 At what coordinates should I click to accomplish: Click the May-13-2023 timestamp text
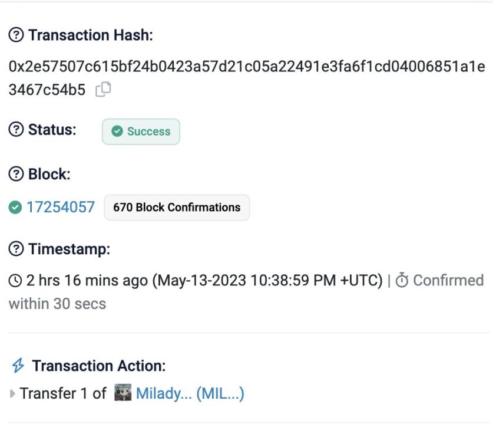pos(268,280)
